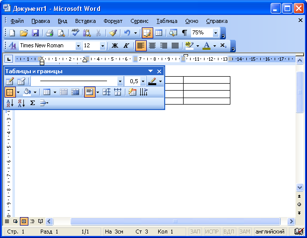Toggle ЗАП macro recording in status bar
This screenshot has height=238, width=307.
tap(195, 232)
